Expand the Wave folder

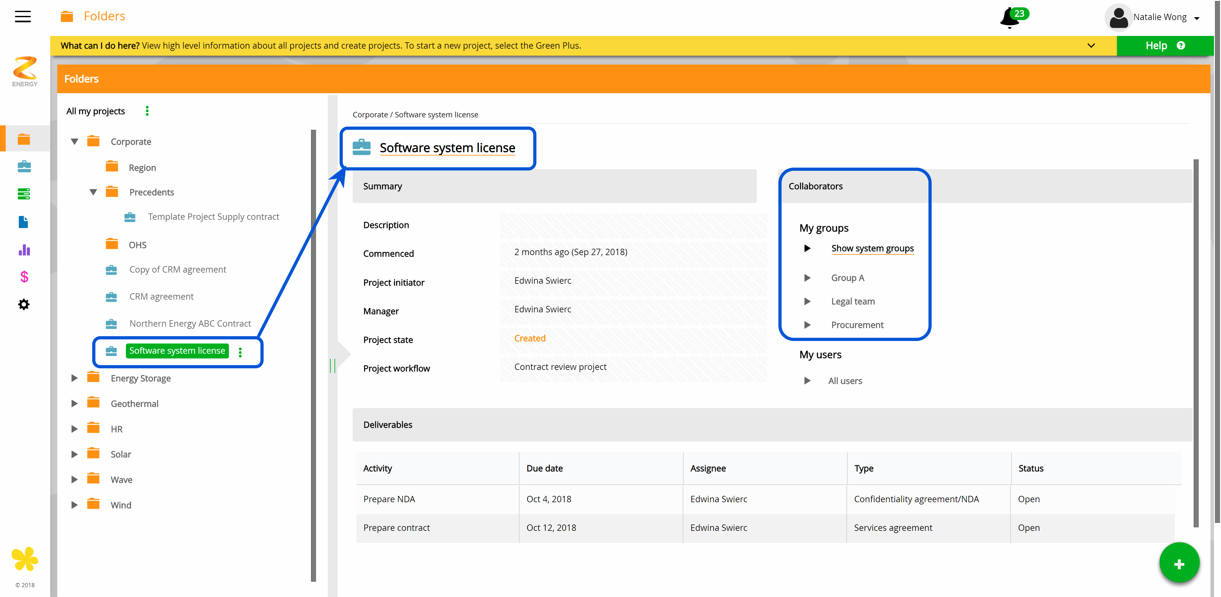coord(74,479)
